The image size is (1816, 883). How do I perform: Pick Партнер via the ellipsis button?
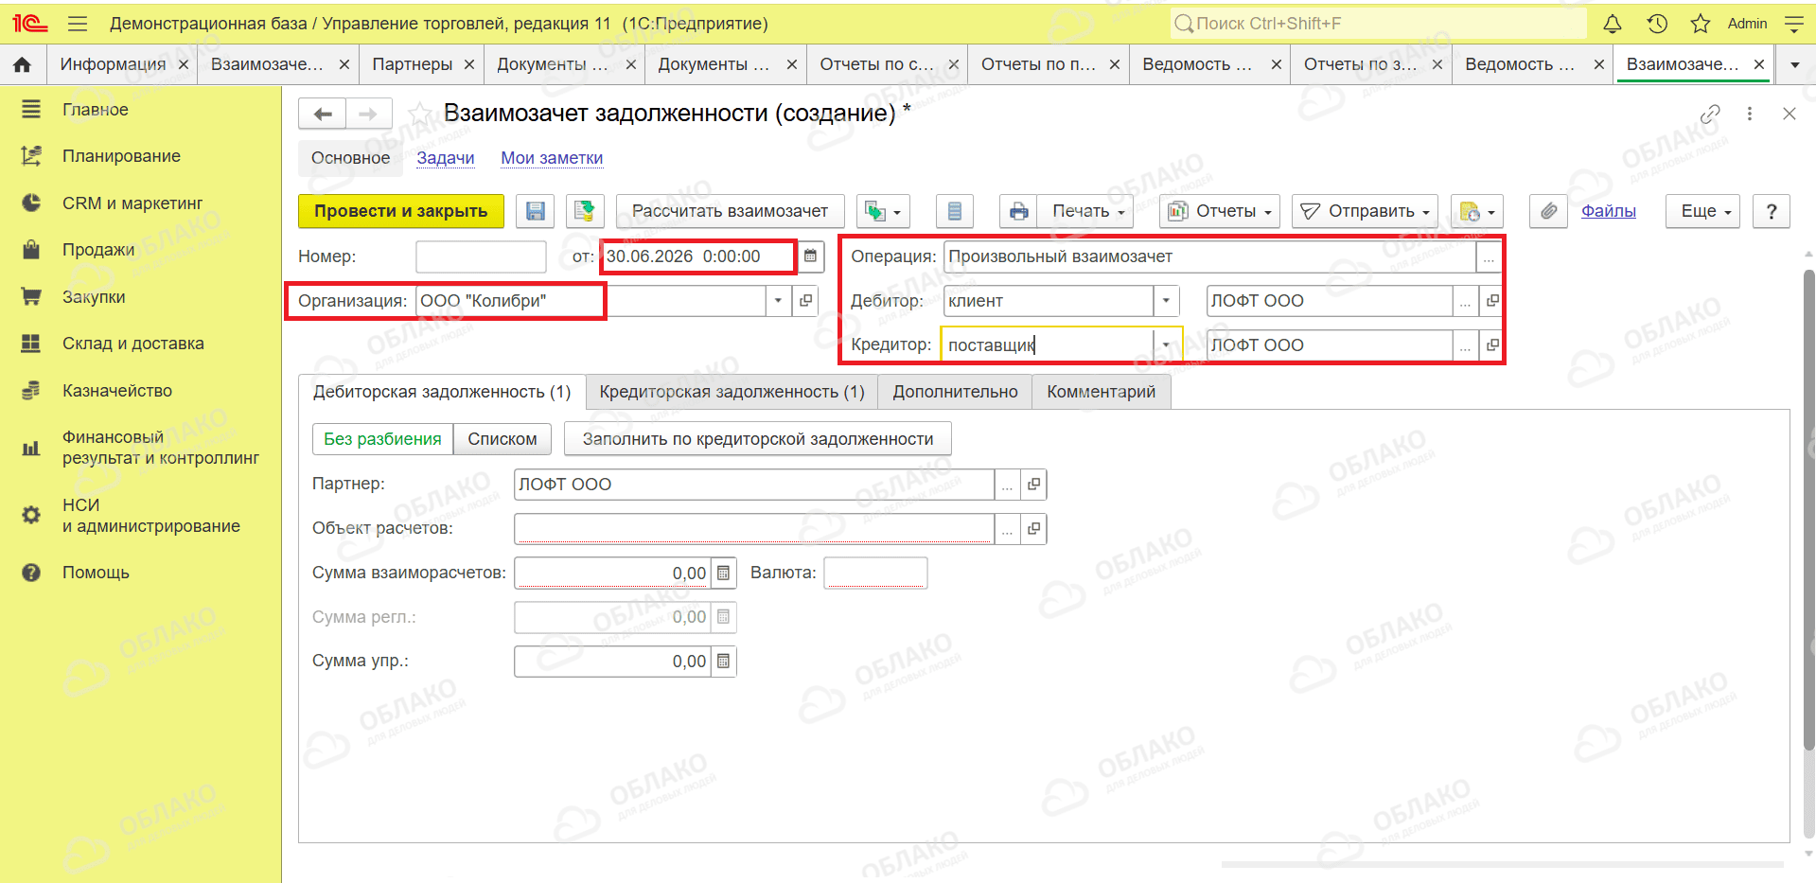(1007, 485)
